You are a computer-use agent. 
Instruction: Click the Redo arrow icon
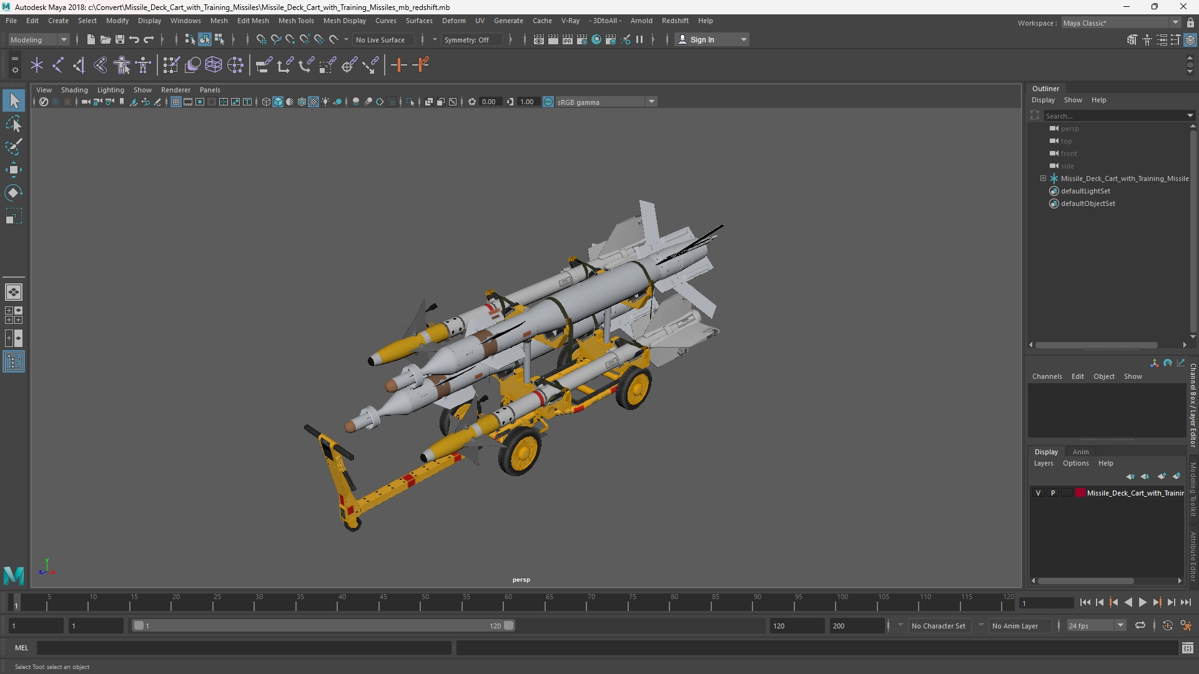(x=149, y=39)
